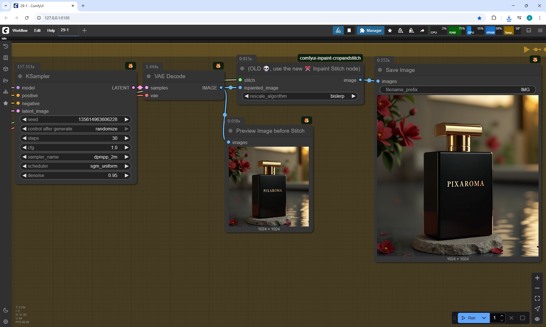
Task: Click the bookmark icon in toolbar
Action: coord(349,30)
